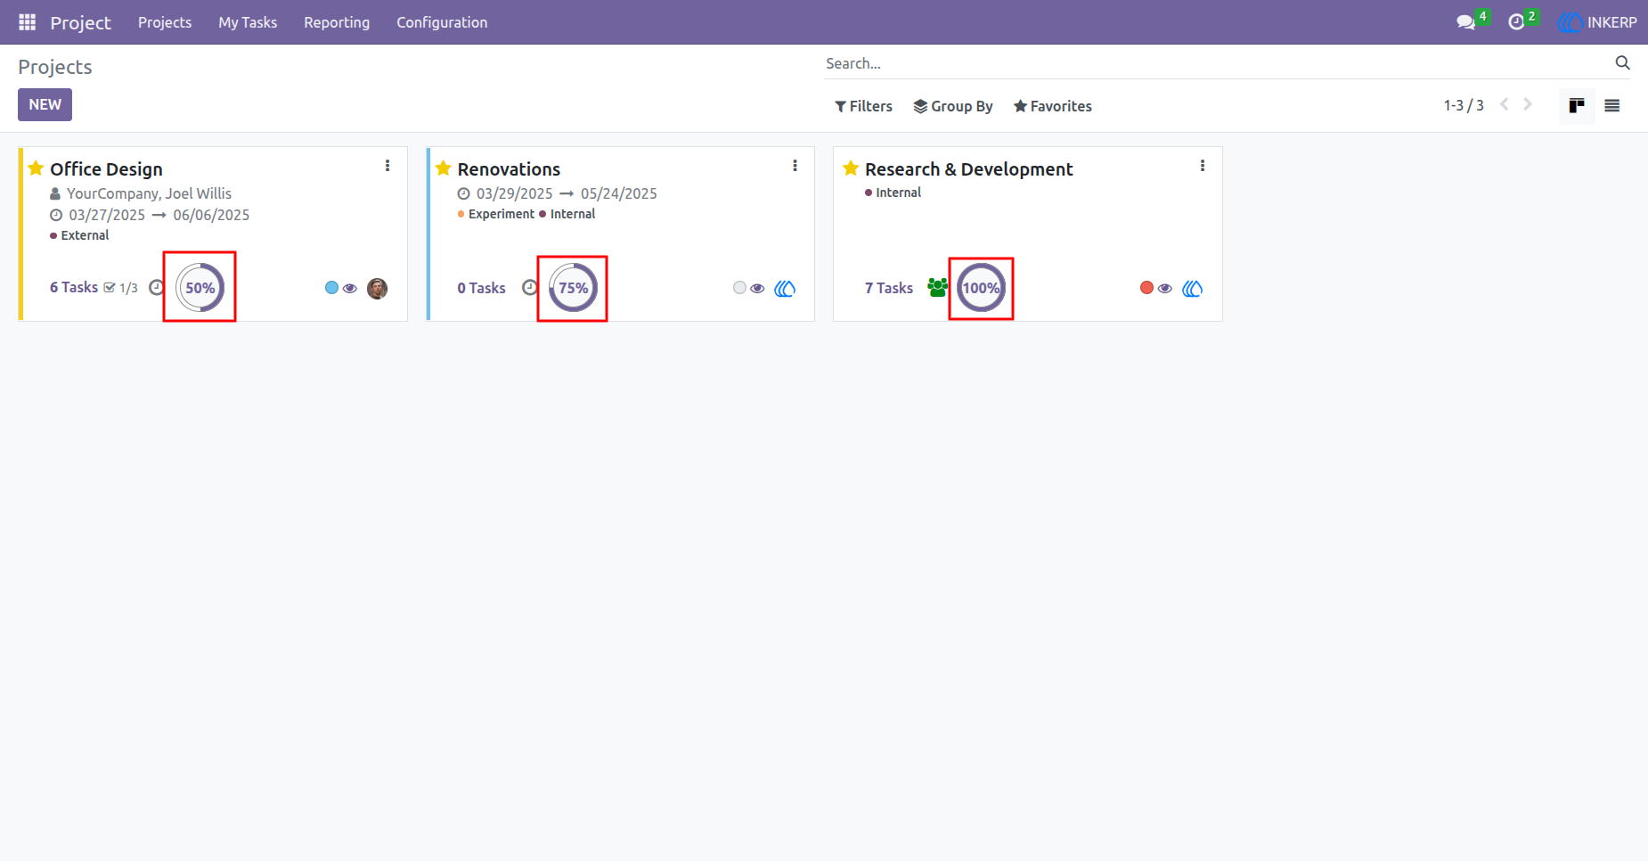Unfavorite the Office Design project star
Viewport: 1648px width, 861px height.
click(36, 168)
